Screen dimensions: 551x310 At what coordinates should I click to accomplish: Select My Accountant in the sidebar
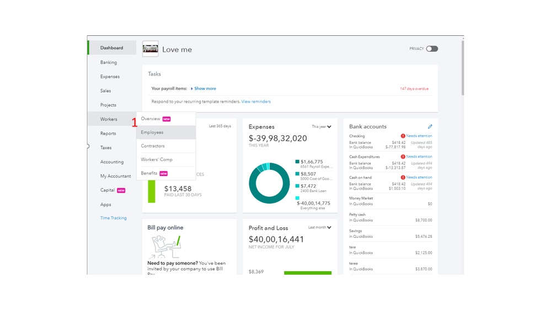point(115,176)
